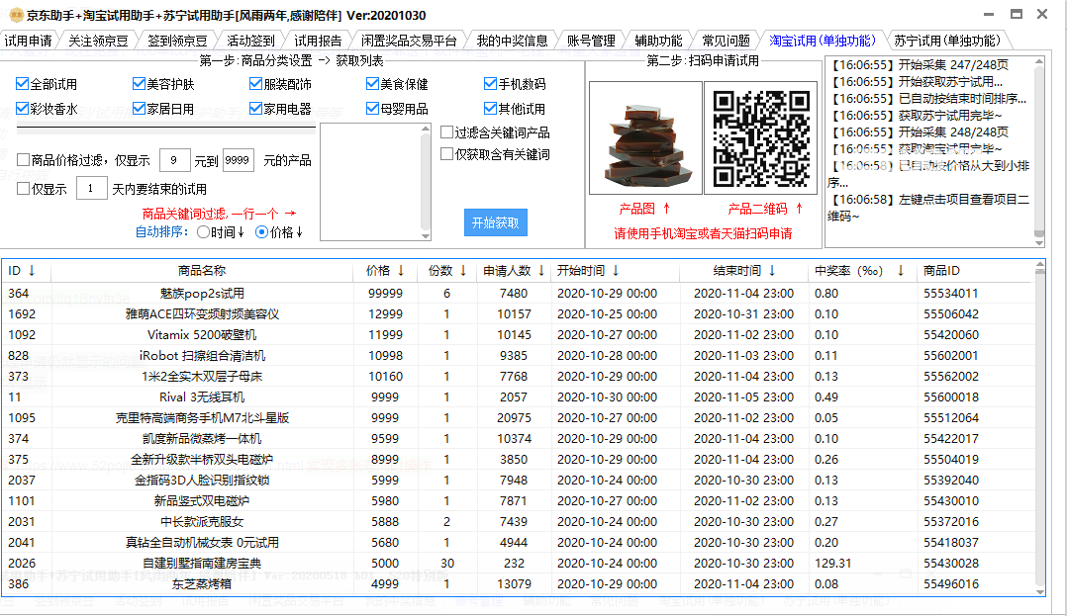
Task: Select the 自建别墅指南建房宝典 row
Action: (519, 563)
